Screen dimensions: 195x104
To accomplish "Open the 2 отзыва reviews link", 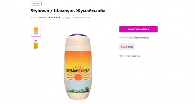I will [67, 18].
